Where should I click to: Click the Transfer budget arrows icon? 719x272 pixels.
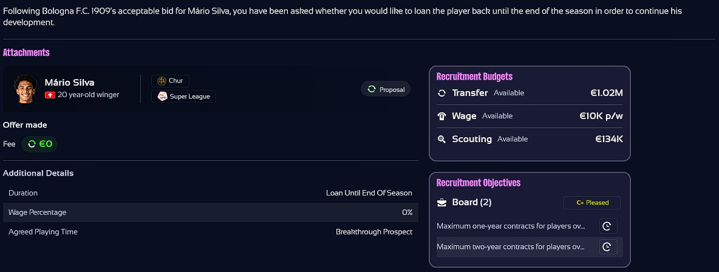442,93
